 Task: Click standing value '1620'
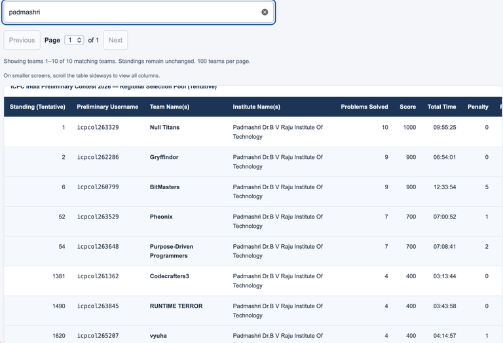[59, 336]
